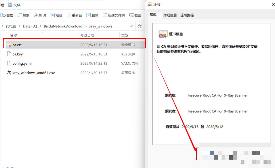
Task: Click the 证书信息 heading text
Action: [176, 34]
